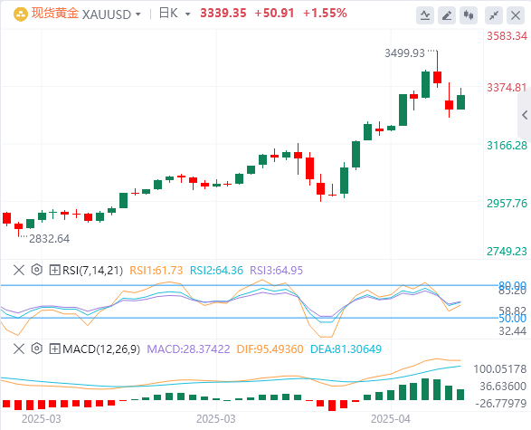
Task: Click the 现货黄金 instrument name
Action: pos(55,14)
